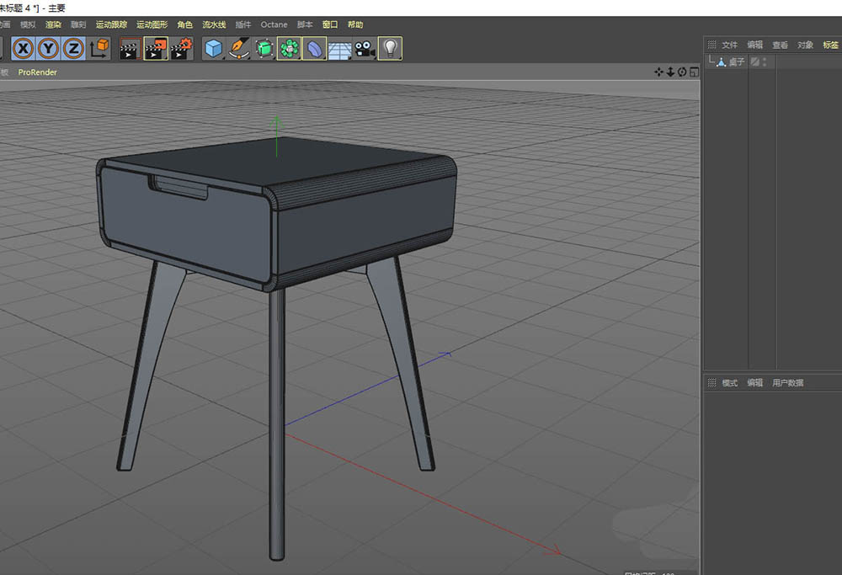This screenshot has width=842, height=575.
Task: Open the bend deformer icon
Action: tap(314, 48)
